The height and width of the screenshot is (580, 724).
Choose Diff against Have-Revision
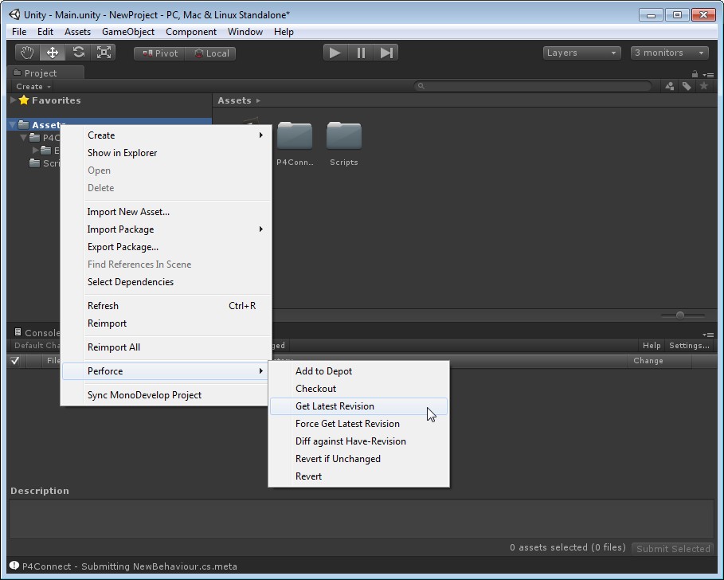pyautogui.click(x=358, y=441)
